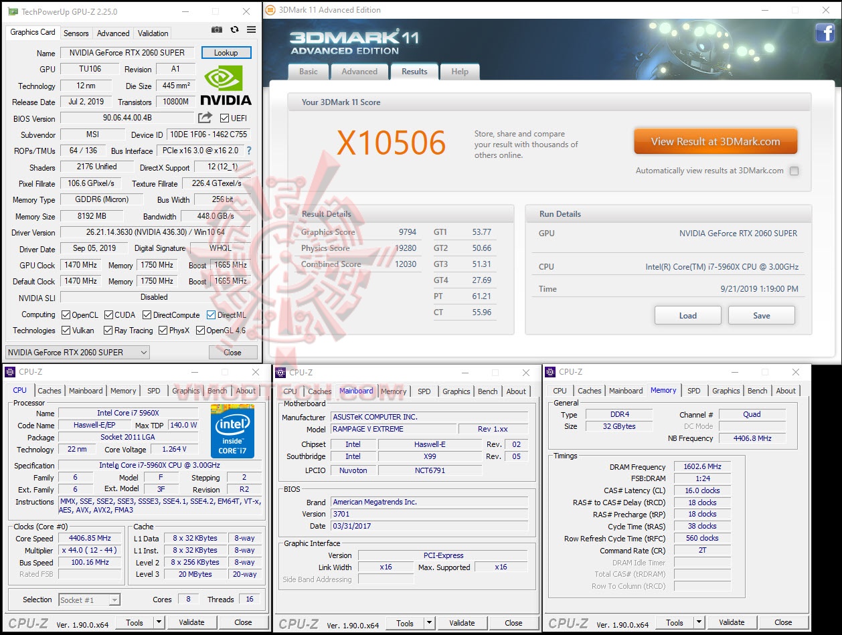The height and width of the screenshot is (635, 842).
Task: Click View Result at 3DMark.com button
Action: click(715, 141)
